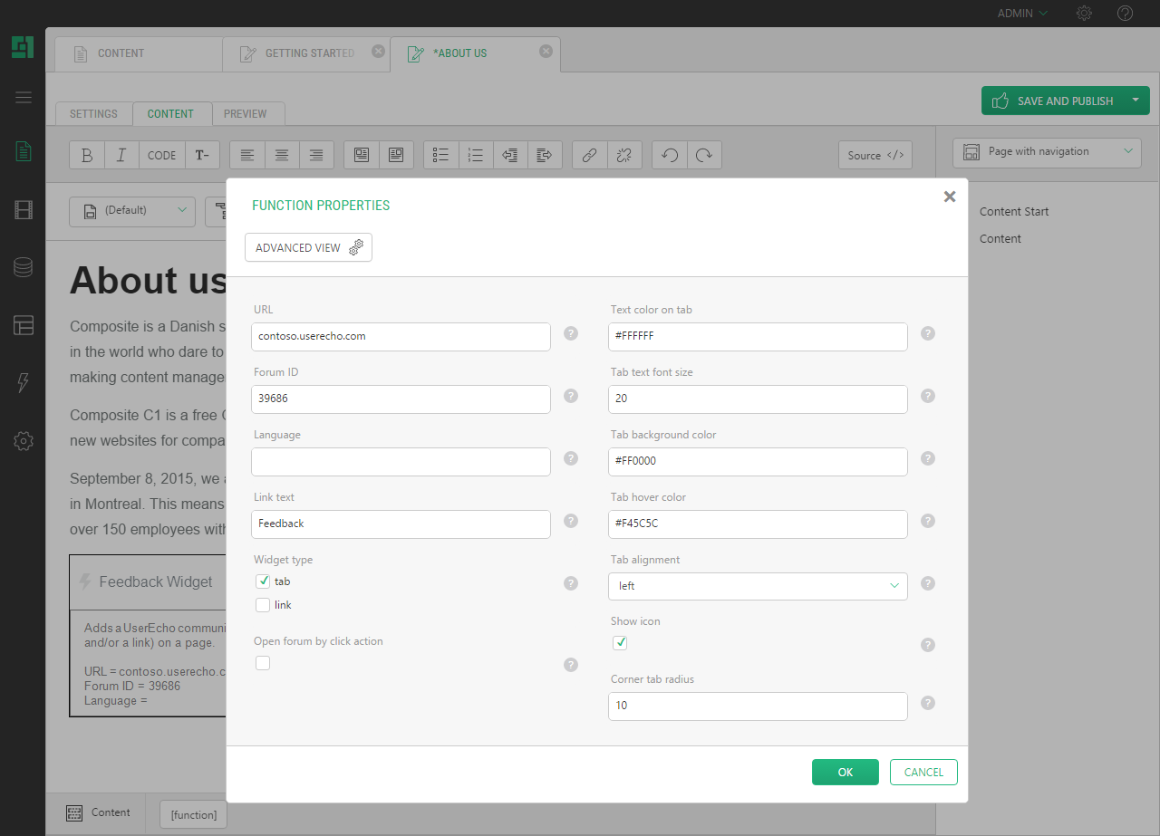
Task: Enable Open forum by click action
Action: [x=263, y=663]
